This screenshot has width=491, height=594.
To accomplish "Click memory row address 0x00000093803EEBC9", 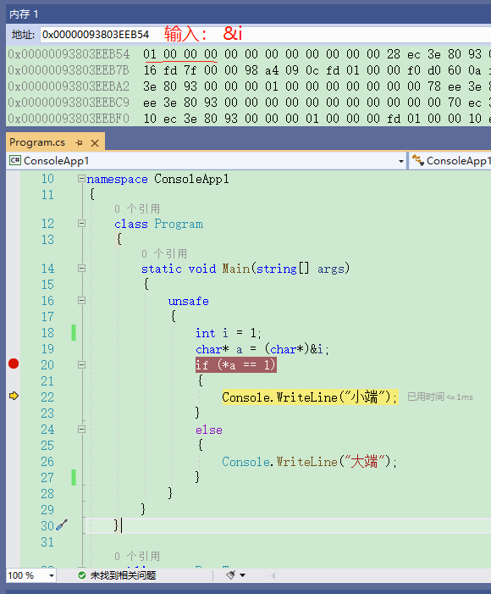I will tap(69, 103).
